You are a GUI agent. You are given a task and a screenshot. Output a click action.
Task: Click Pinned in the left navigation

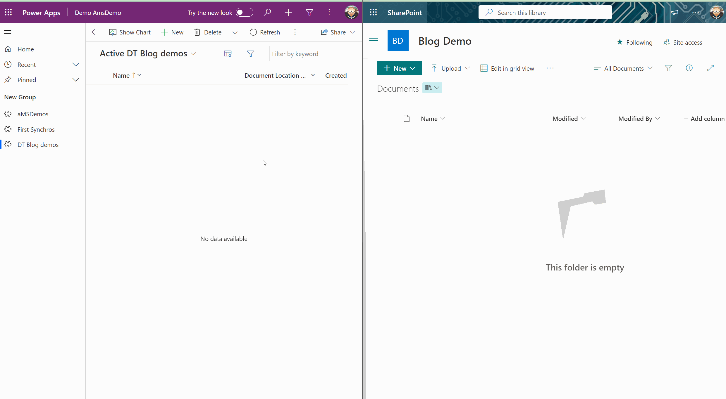coord(27,80)
